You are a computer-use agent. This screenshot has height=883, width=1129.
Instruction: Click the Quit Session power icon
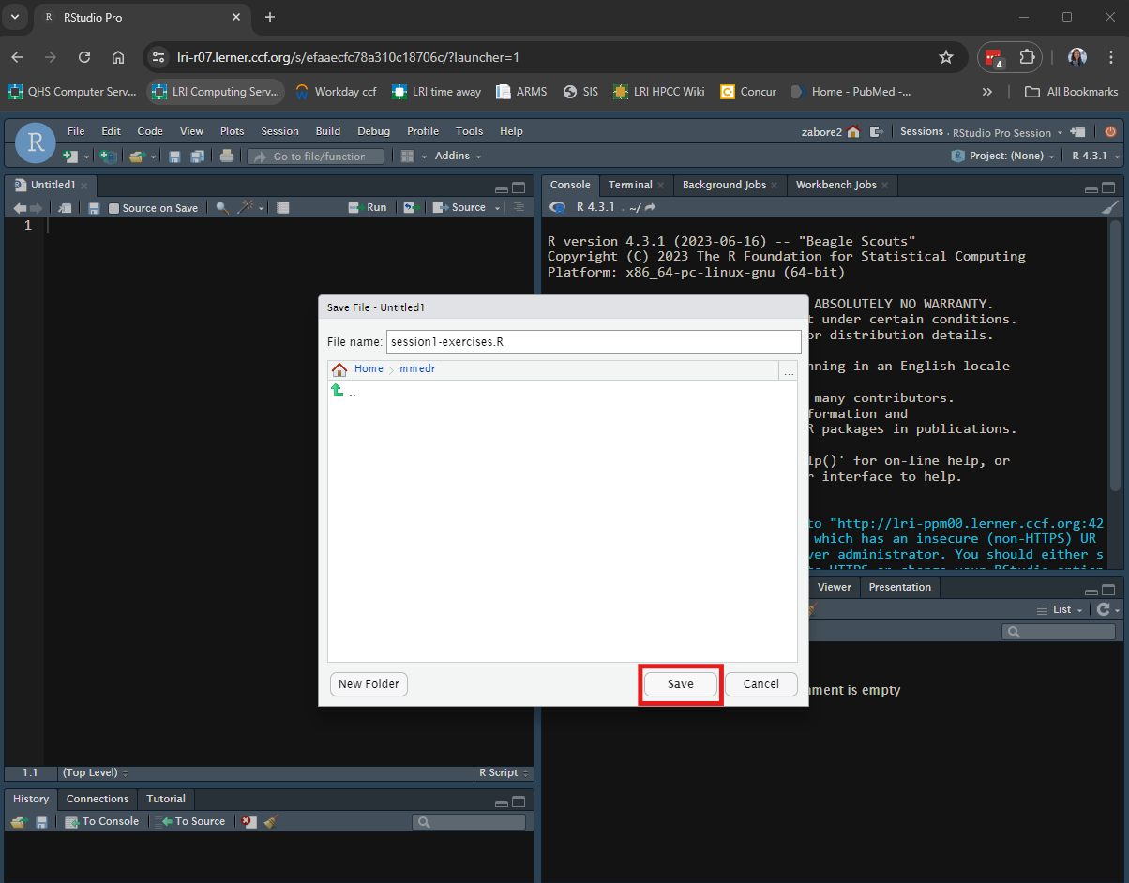point(1110,132)
